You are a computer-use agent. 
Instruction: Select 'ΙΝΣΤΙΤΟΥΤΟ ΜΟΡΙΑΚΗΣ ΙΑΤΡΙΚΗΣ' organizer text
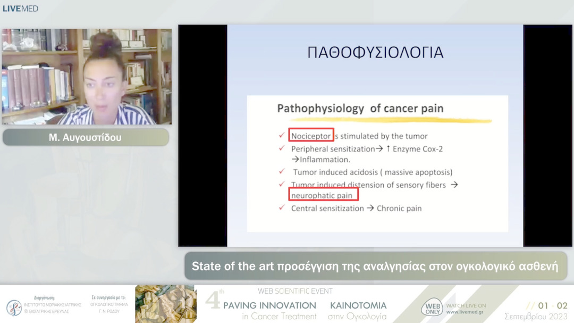click(x=53, y=305)
